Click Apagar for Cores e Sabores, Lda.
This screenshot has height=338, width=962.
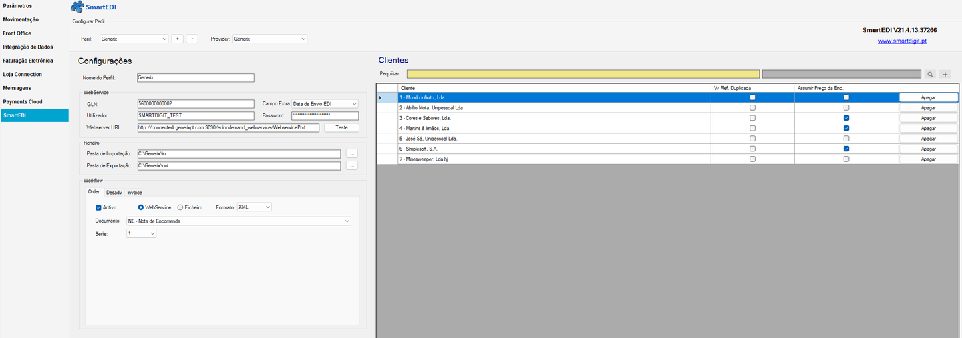(929, 118)
